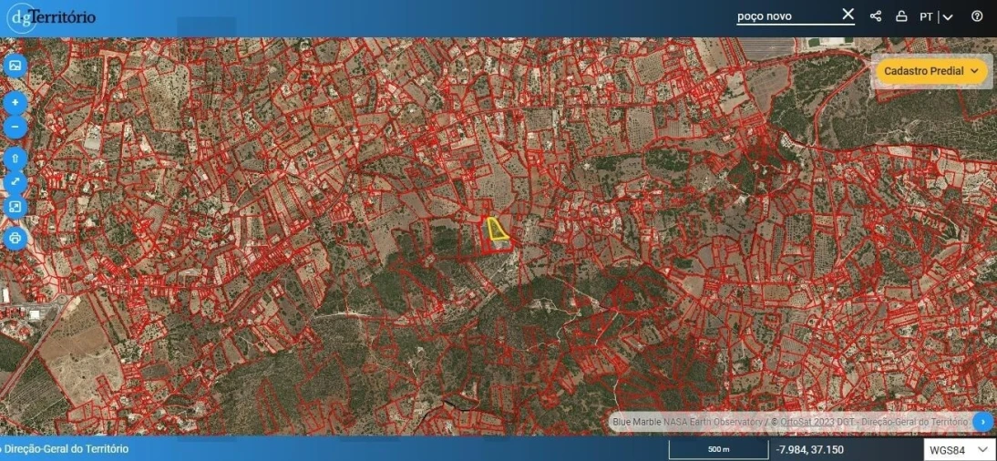
Task: Click the zoom-to-extent box icon
Action: click(15, 208)
